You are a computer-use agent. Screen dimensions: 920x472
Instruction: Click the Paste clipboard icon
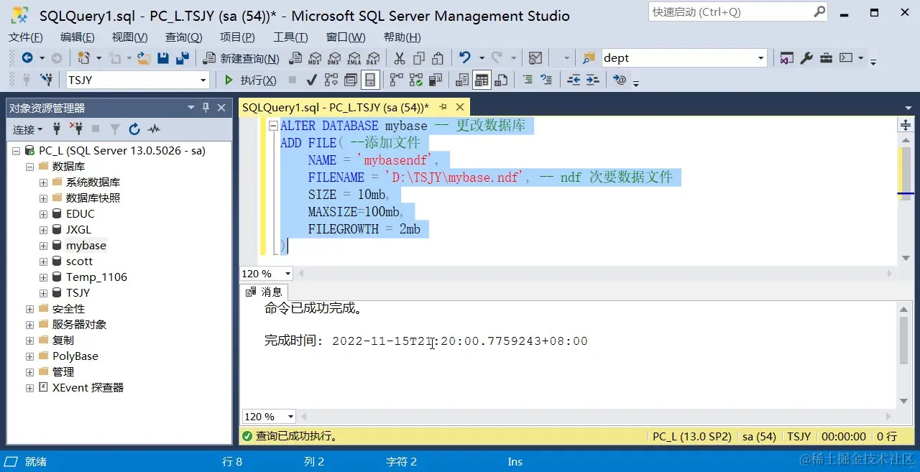point(438,58)
